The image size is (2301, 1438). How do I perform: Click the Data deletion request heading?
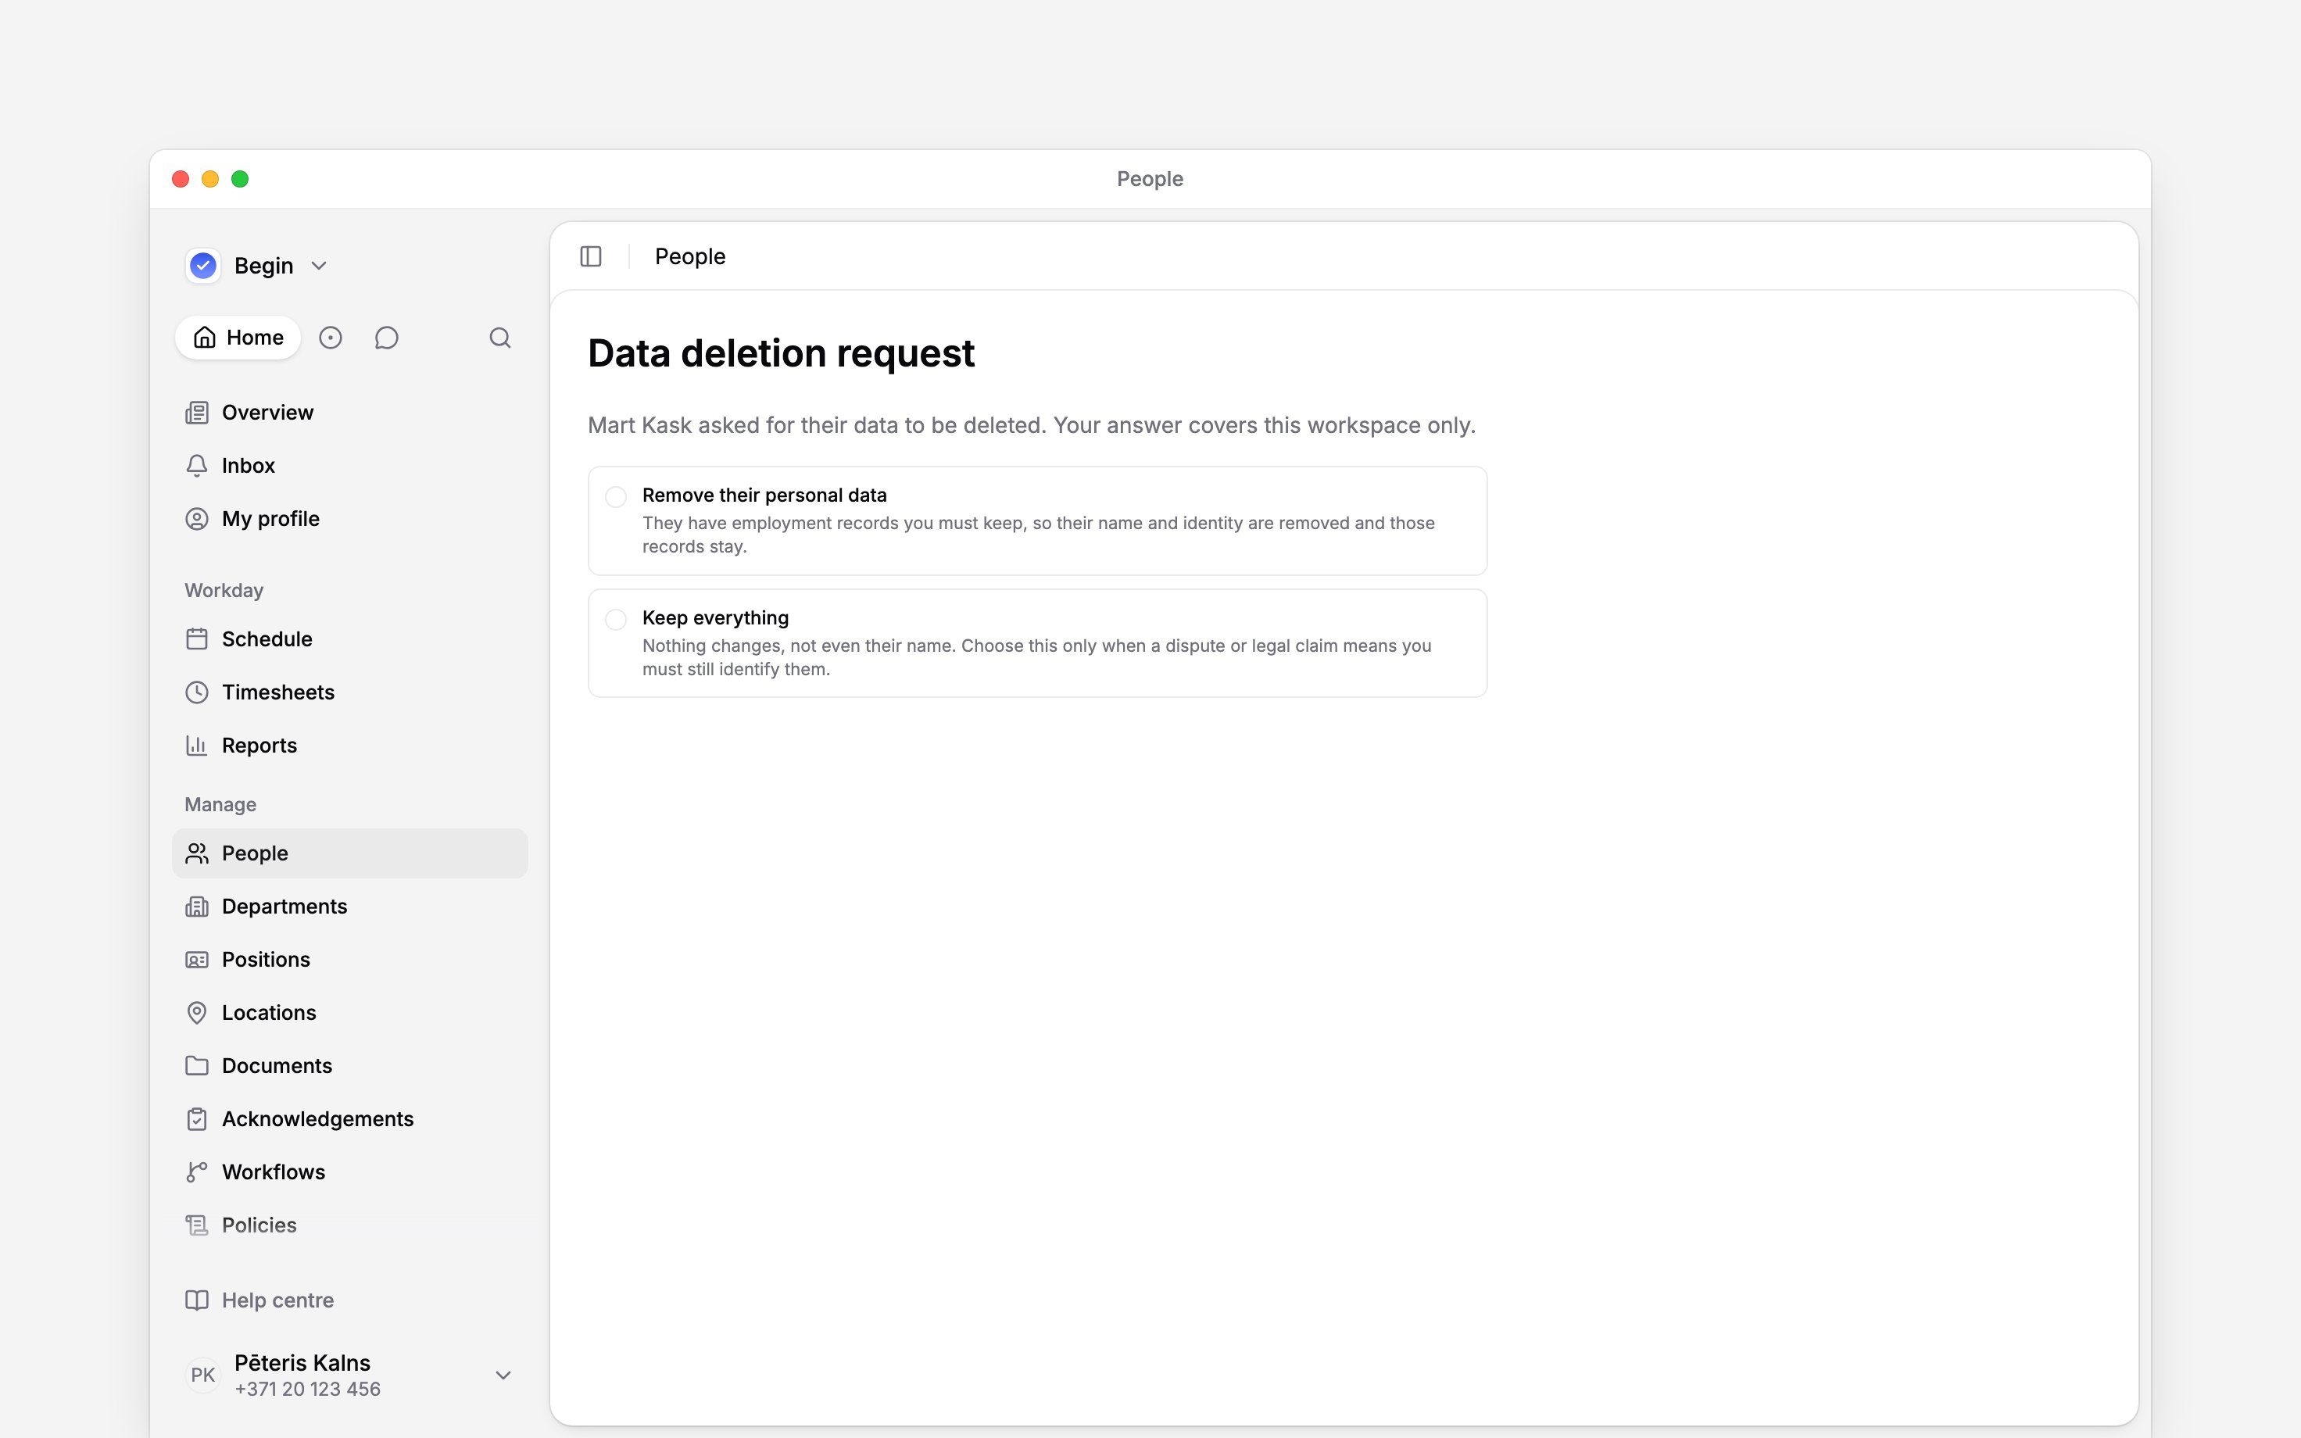(782, 354)
